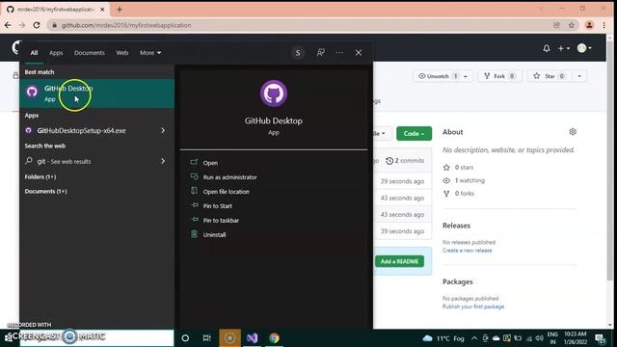Switch to the Documents search tab
617x347 pixels.
tap(90, 53)
